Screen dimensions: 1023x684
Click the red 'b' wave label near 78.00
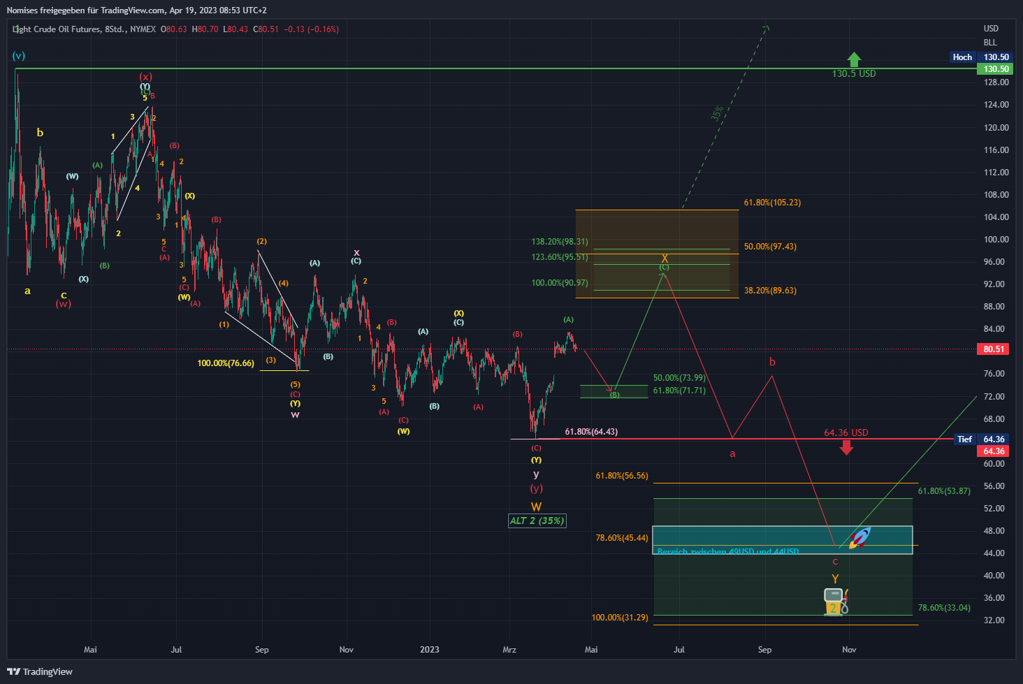[772, 362]
